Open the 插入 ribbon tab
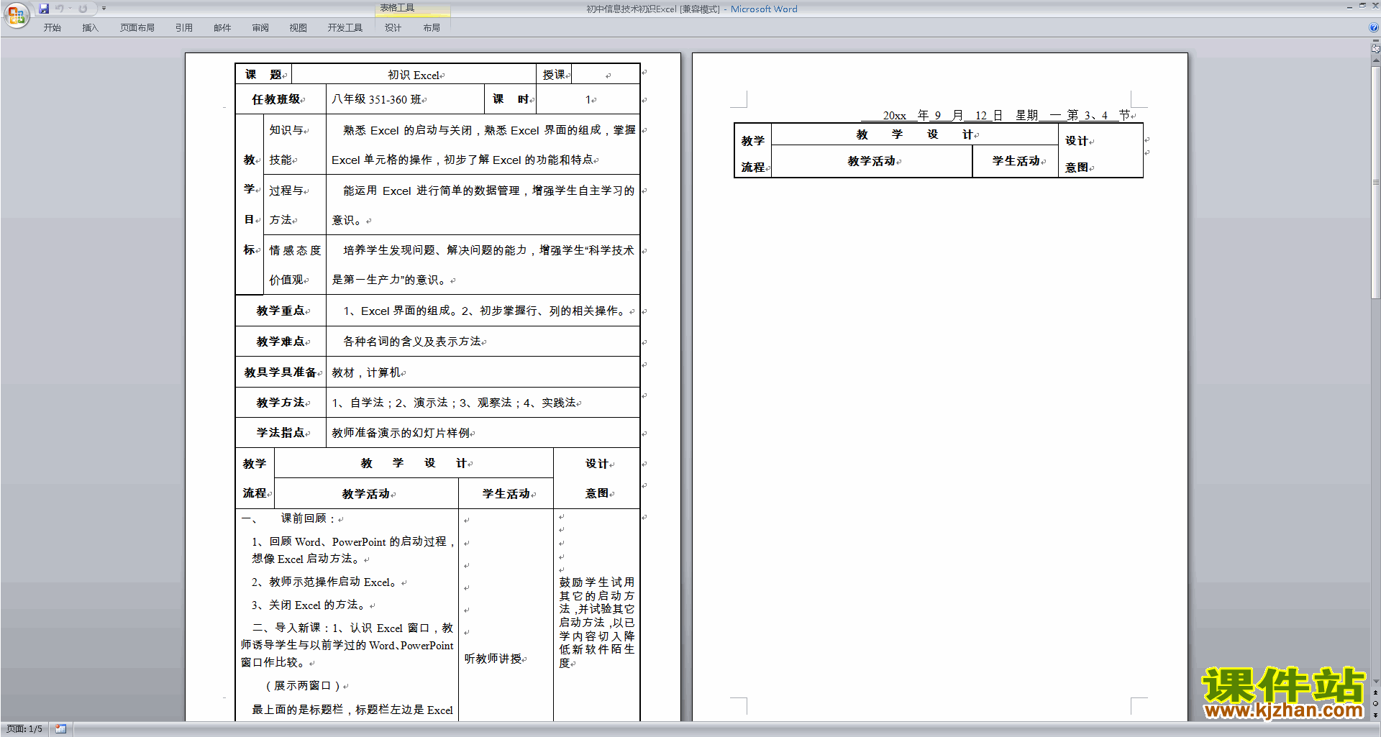1381x737 pixels. [90, 28]
